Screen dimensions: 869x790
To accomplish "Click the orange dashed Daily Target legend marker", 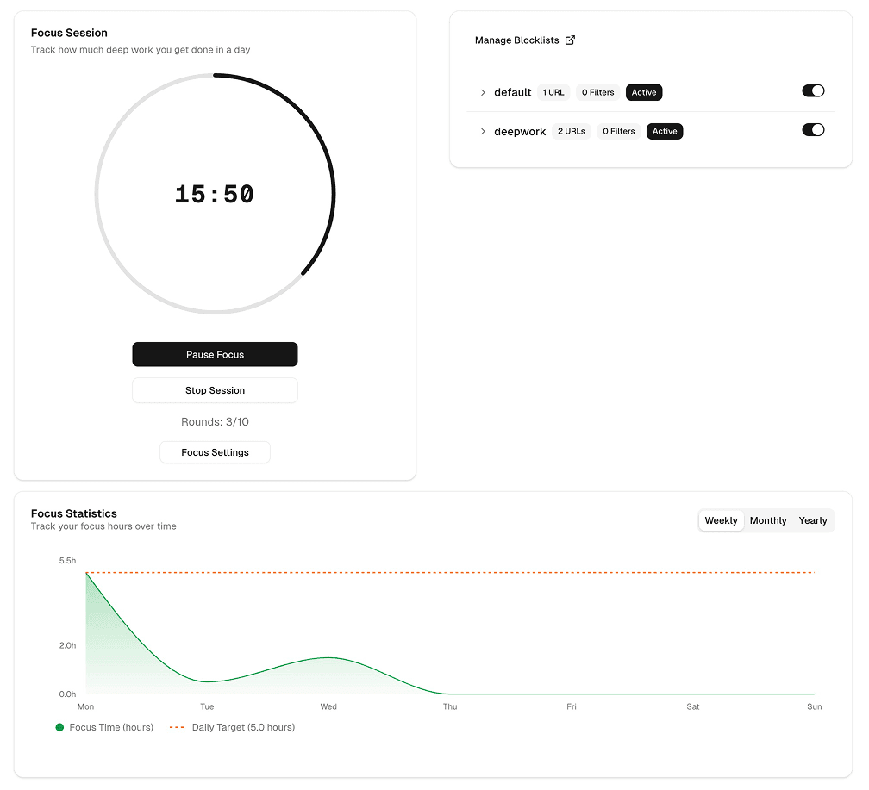I will 177,727.
